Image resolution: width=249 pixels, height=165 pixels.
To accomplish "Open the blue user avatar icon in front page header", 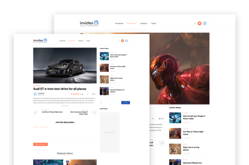I will pos(127,41).
